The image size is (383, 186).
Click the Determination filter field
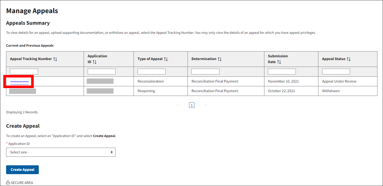point(205,72)
